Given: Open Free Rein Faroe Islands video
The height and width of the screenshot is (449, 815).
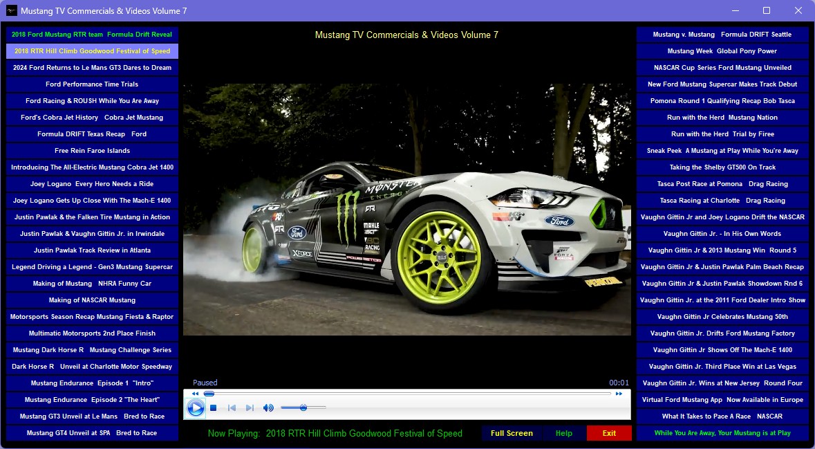Looking at the screenshot, I should click(x=92, y=151).
